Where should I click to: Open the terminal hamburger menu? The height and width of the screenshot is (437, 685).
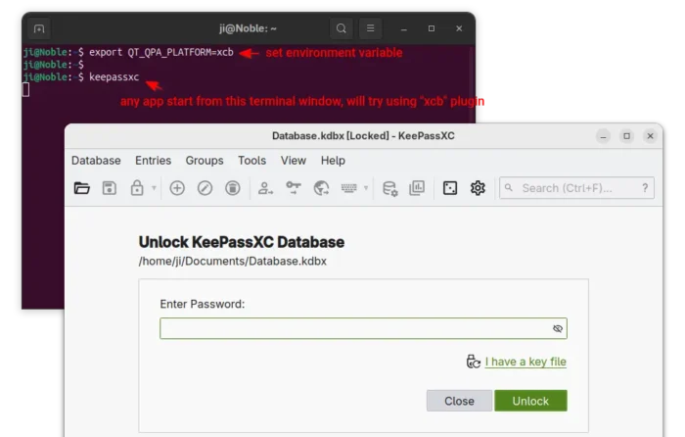click(370, 28)
